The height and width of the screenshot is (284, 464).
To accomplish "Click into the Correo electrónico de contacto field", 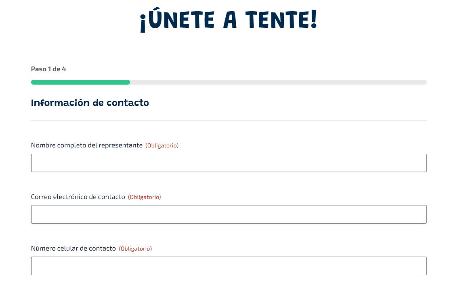I will pos(229,214).
